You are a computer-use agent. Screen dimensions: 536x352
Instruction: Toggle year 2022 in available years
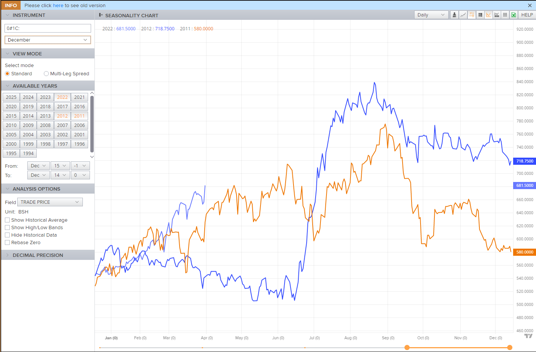tap(62, 97)
